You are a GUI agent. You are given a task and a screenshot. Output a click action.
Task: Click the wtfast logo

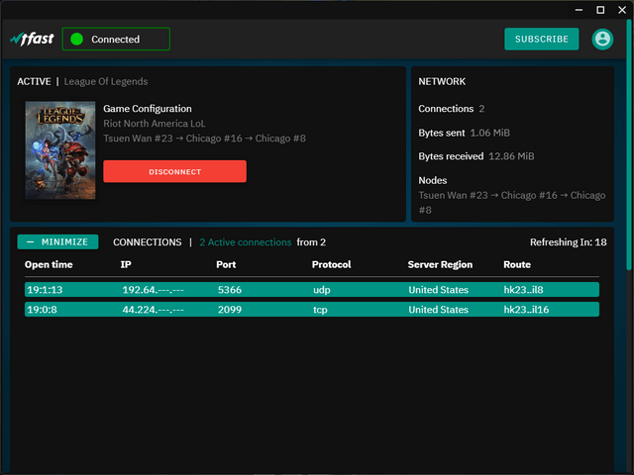tap(32, 39)
